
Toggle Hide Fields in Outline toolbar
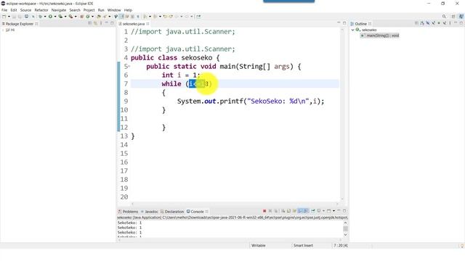[x=428, y=23]
